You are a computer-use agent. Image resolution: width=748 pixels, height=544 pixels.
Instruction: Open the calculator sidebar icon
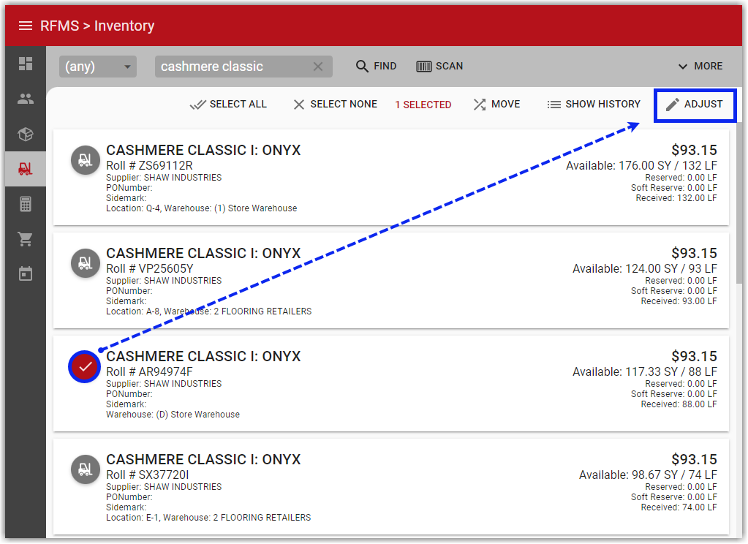pyautogui.click(x=26, y=204)
